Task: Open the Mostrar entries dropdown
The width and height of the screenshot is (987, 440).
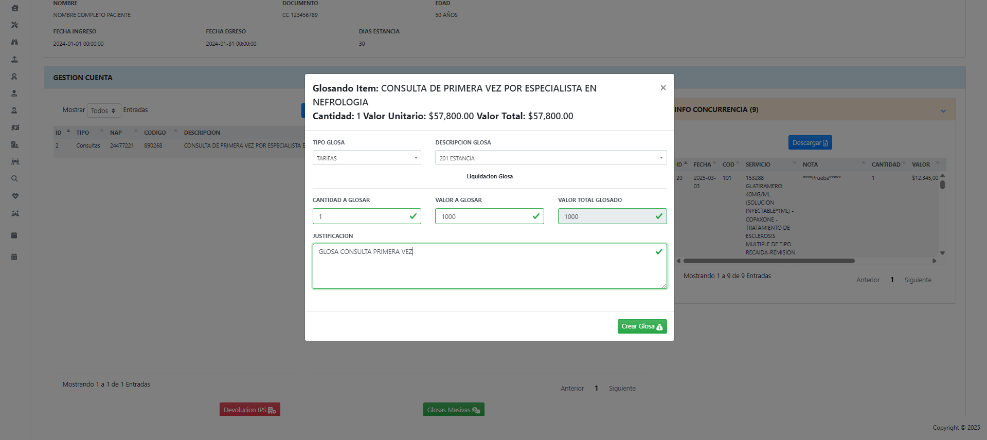Action: [103, 111]
